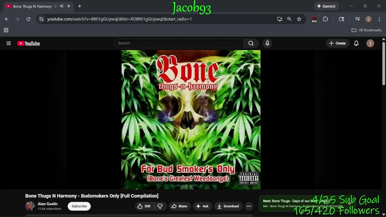Click the video title text

pos(92,196)
